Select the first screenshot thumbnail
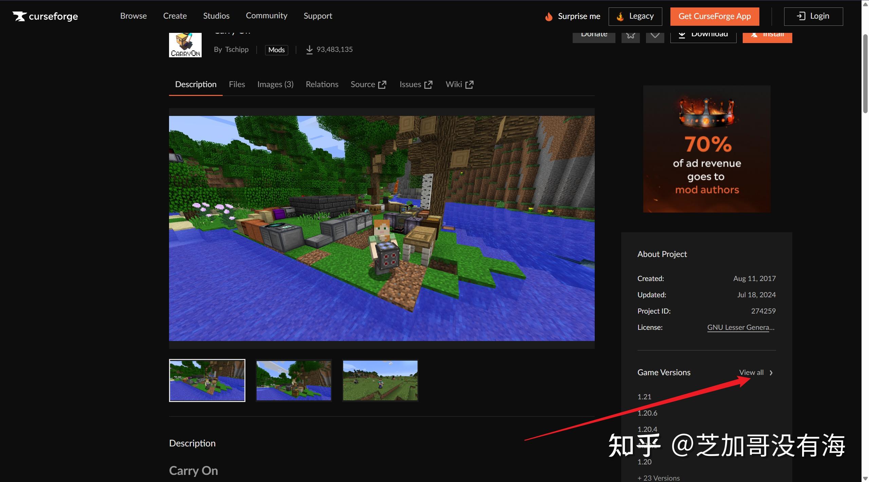 pyautogui.click(x=207, y=380)
